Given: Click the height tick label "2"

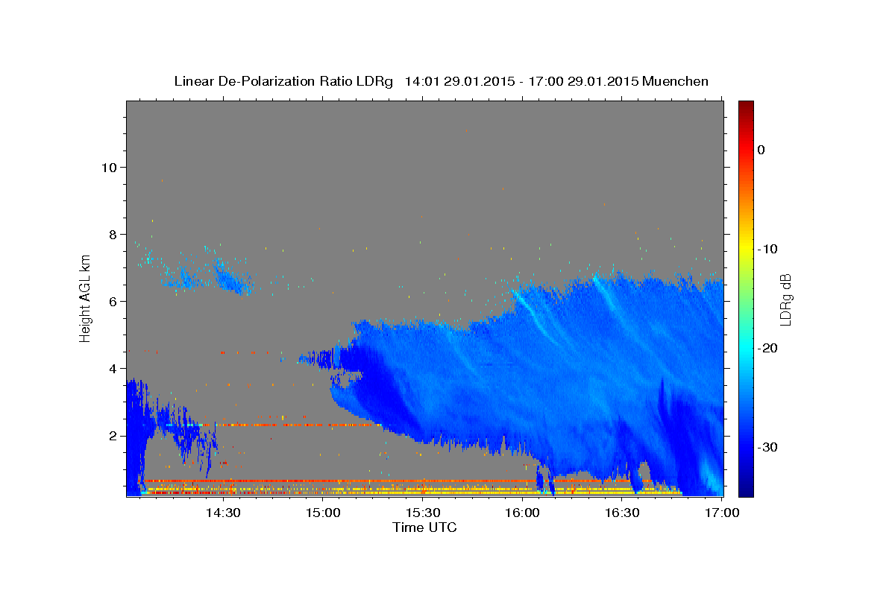Looking at the screenshot, I should pyautogui.click(x=112, y=435).
